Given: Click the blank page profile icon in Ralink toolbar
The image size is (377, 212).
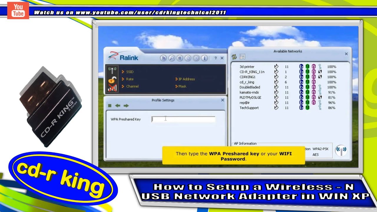Looking at the screenshot, I should coord(188,58).
